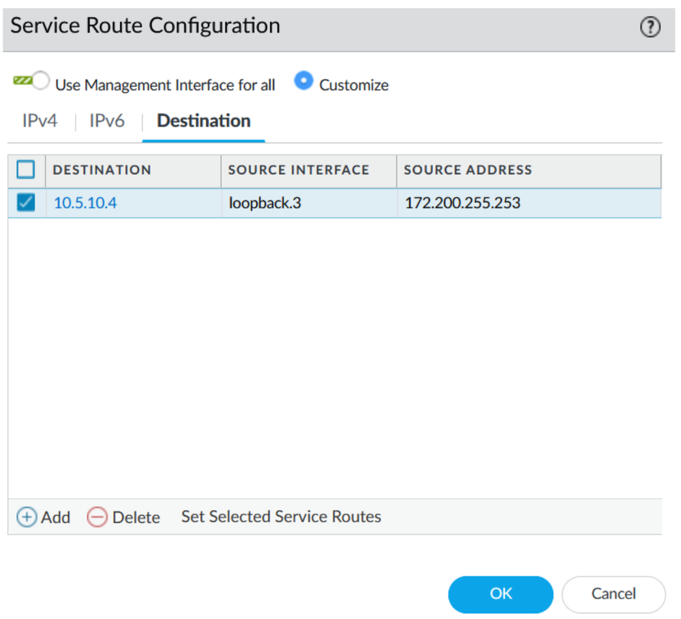Image resolution: width=681 pixels, height=619 pixels.
Task: Switch to the IPv4 tab
Action: [40, 121]
